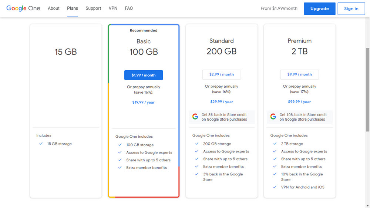370x208 pixels.
Task: Open the About page
Action: 54,8
